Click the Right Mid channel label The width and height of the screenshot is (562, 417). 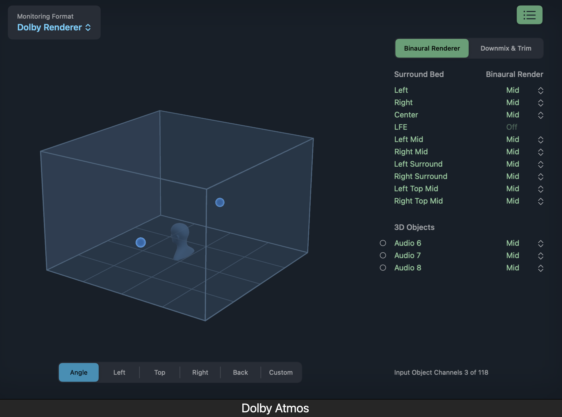point(411,152)
